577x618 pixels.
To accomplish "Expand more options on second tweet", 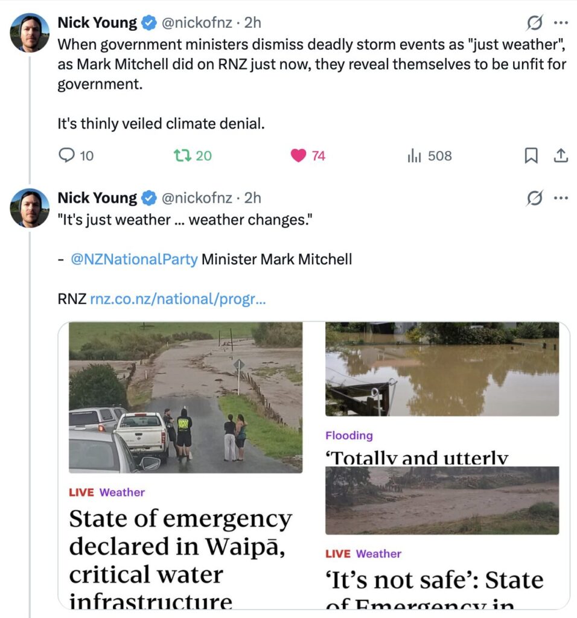I will coord(561,198).
